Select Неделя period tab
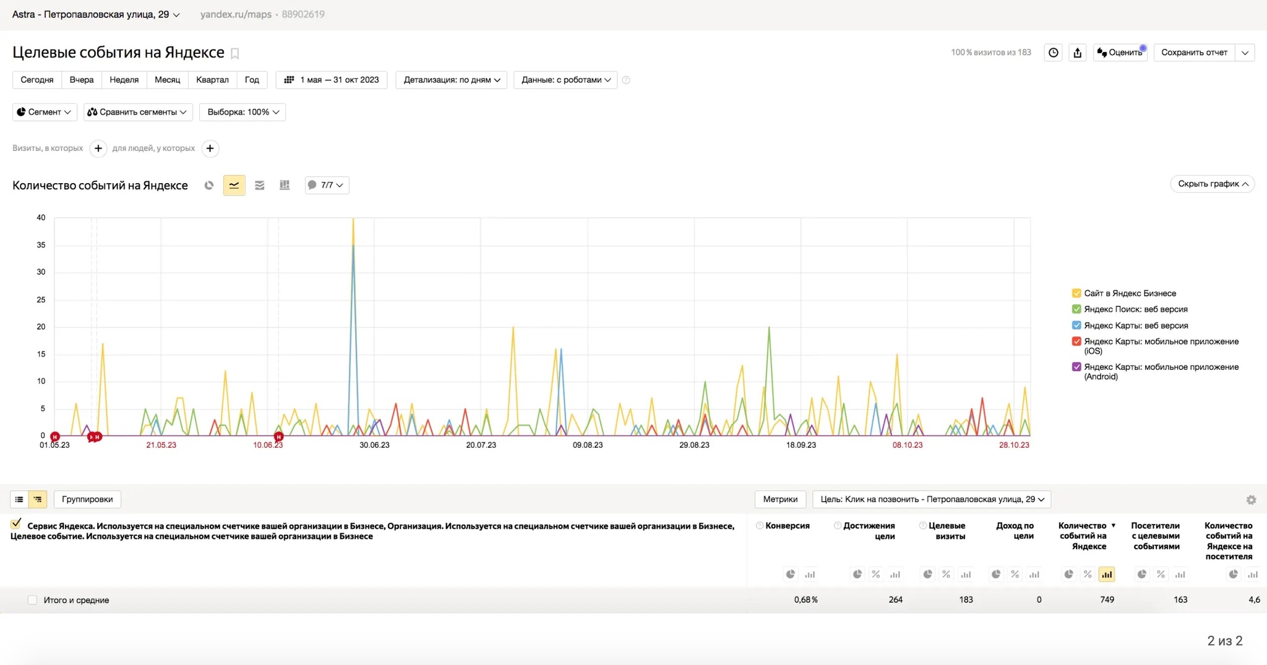 pos(124,80)
